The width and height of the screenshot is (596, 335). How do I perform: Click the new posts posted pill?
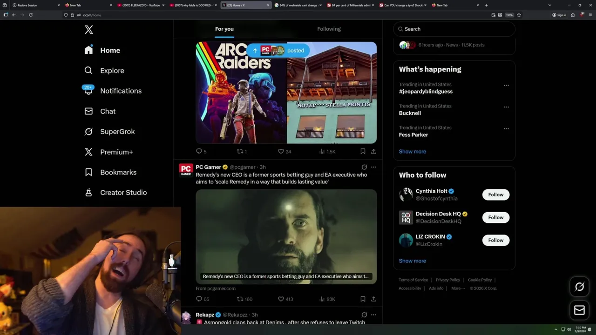pyautogui.click(x=278, y=51)
